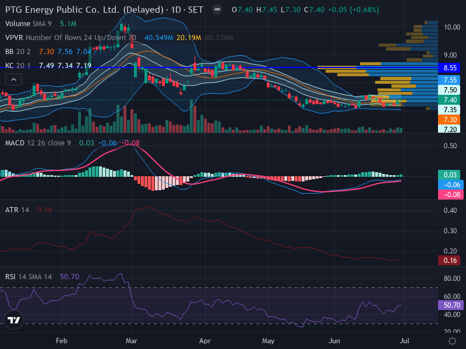Viewport: 466px width, 349px height.
Task: Click the RSI 50.70 value label
Action: (x=450, y=305)
